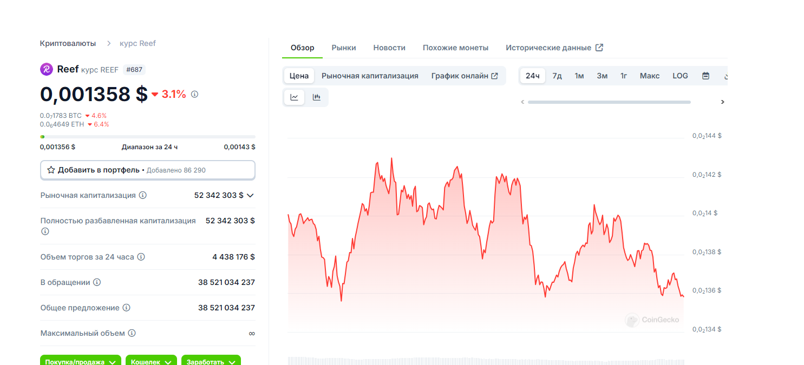Expand market cap value chevron
The image size is (804, 365).
pos(250,195)
